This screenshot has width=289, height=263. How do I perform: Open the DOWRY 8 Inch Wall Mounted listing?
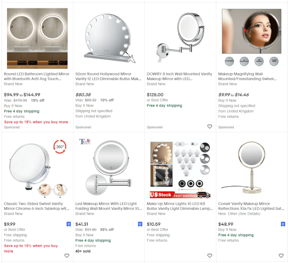(x=180, y=77)
